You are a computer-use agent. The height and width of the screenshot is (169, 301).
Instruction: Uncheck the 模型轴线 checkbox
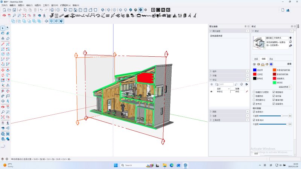[274, 92]
